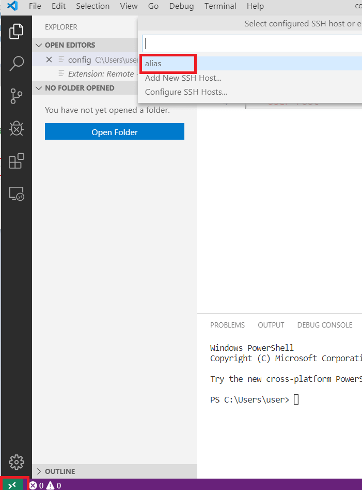
Task: Open the Remote Explorer icon
Action: click(16, 194)
